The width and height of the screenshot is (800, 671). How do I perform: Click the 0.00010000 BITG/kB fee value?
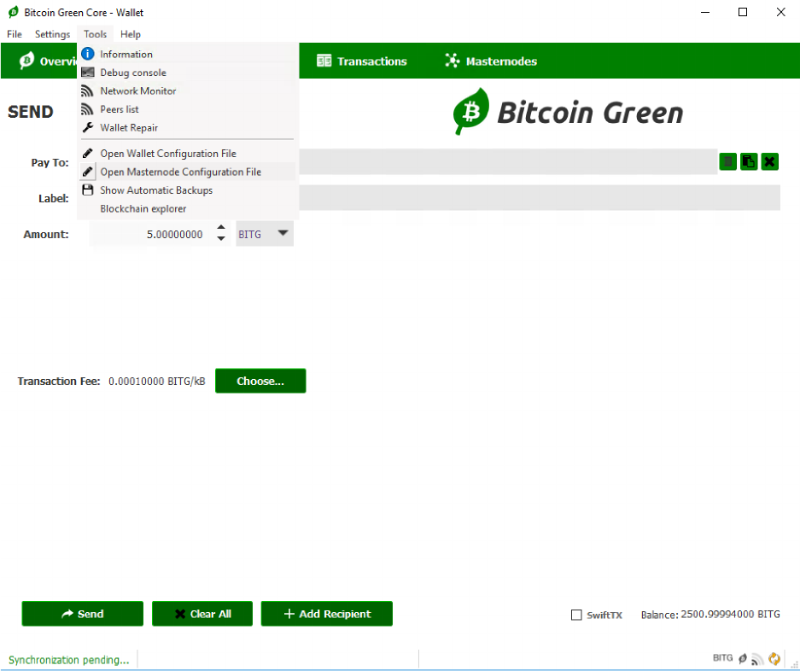pyautogui.click(x=156, y=381)
